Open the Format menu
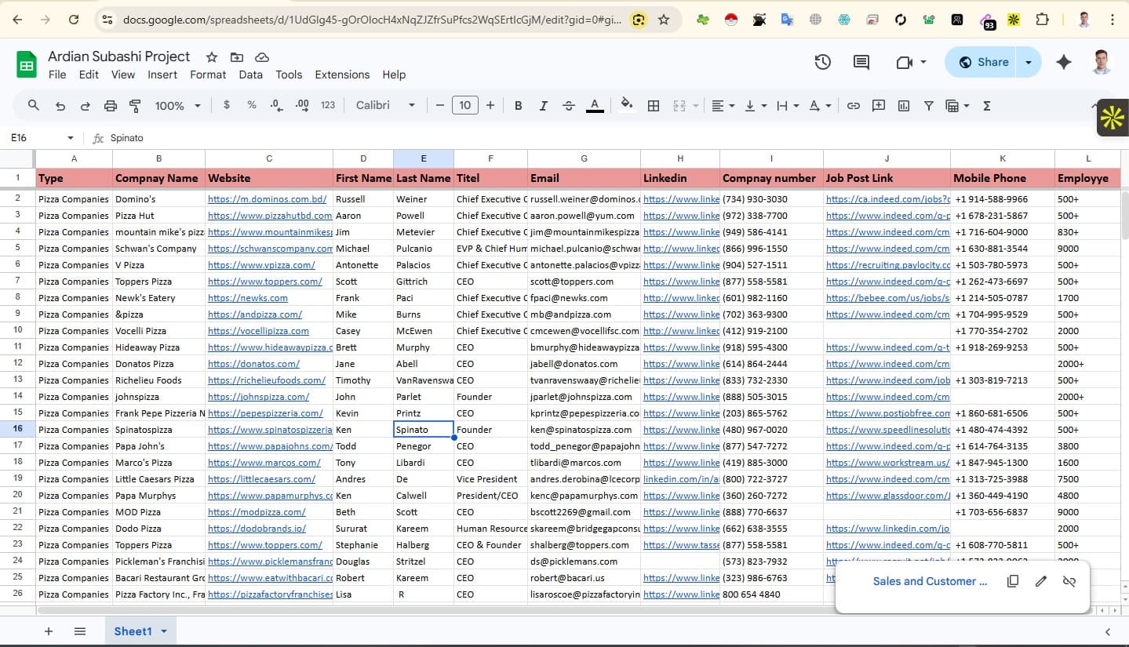Viewport: 1129px width, 647px height. [x=208, y=75]
